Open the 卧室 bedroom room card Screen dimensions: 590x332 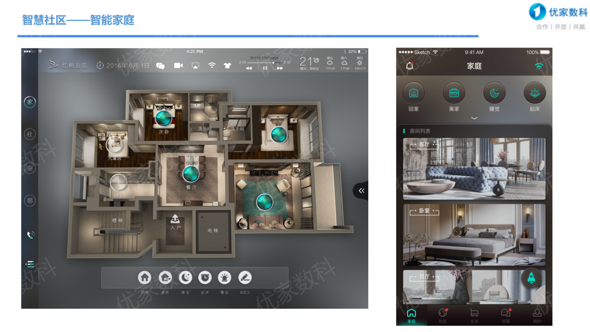pyautogui.click(x=474, y=235)
